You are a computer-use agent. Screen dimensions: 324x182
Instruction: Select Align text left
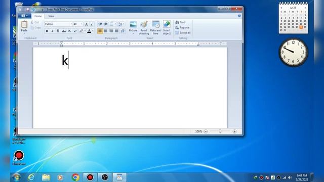[100, 31]
